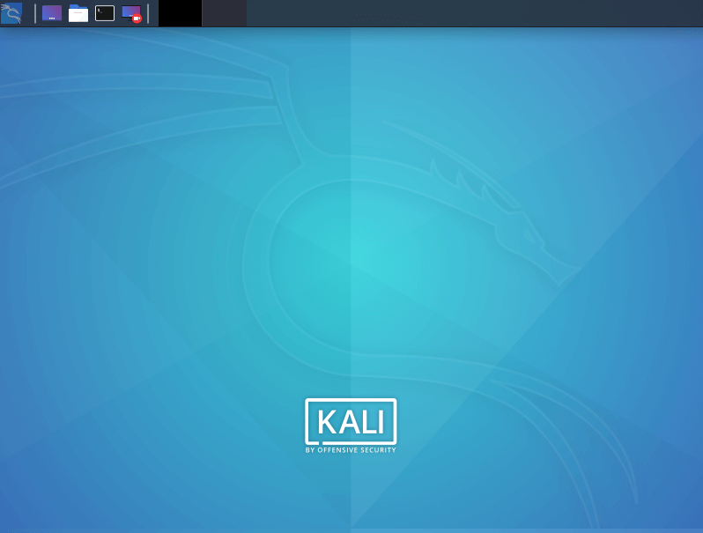Click empty space in the top panel
This screenshot has width=703, height=533.
440,13
